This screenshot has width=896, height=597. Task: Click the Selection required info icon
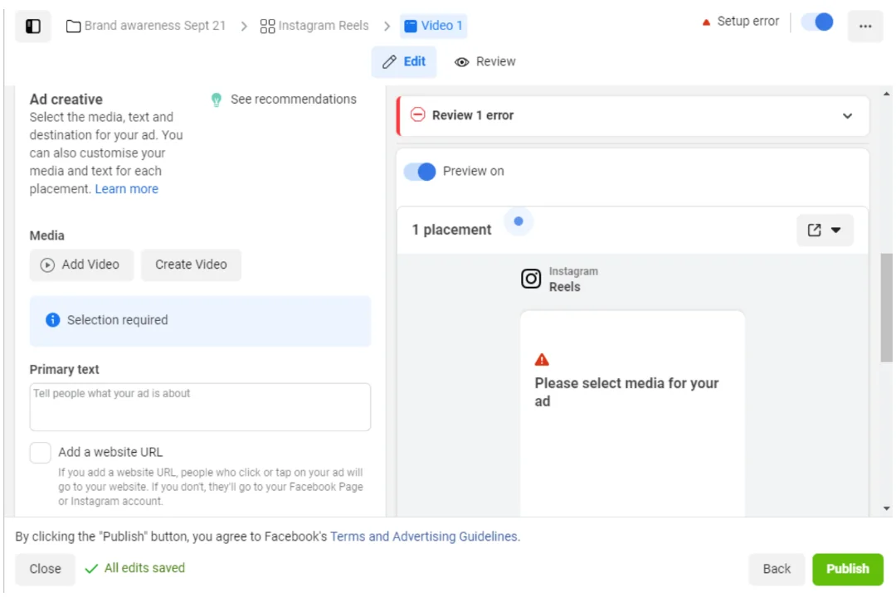coord(52,320)
